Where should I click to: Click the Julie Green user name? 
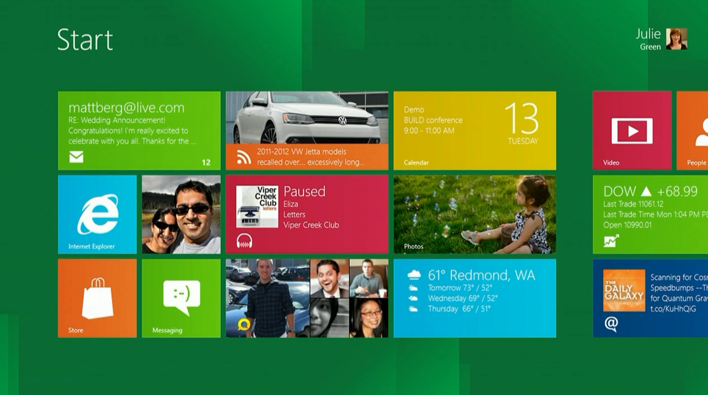click(x=649, y=40)
